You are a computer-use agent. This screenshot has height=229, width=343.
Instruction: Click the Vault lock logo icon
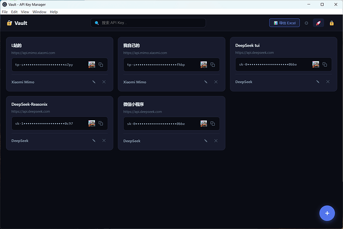click(9, 23)
